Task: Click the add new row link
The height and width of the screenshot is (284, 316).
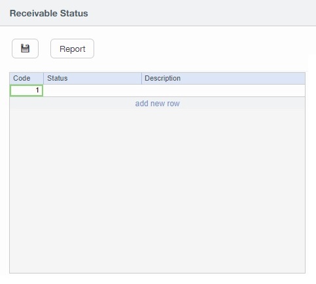Action: pos(157,104)
